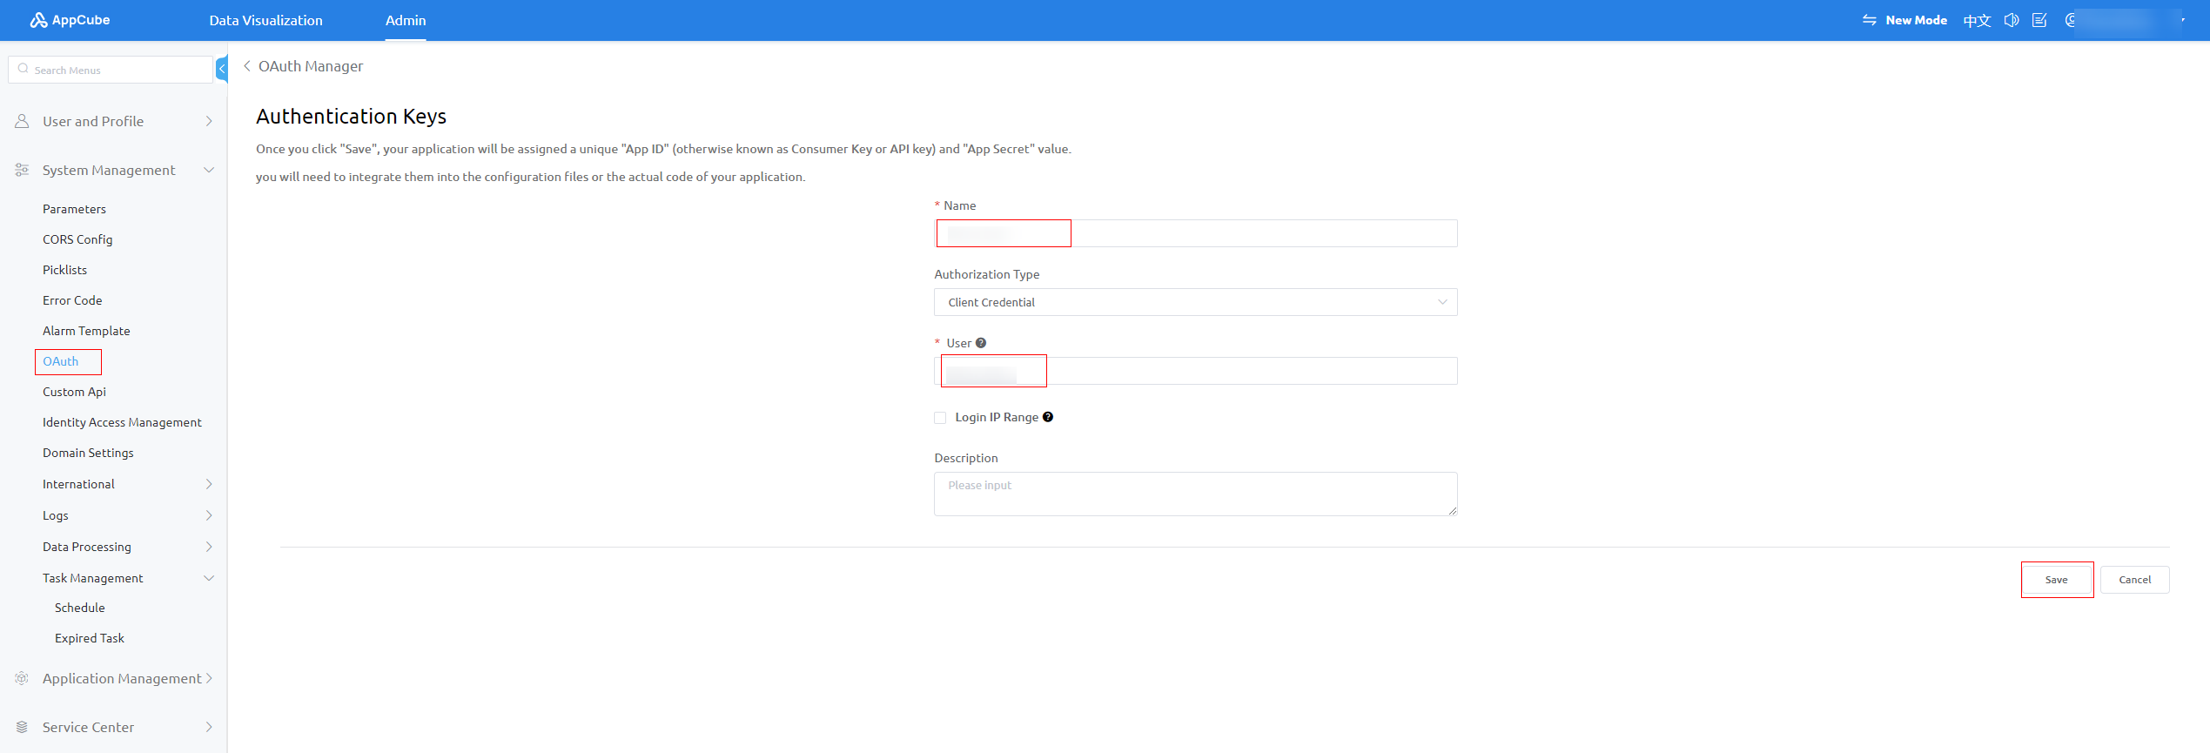
Task: Change language to 中文
Action: (1977, 20)
